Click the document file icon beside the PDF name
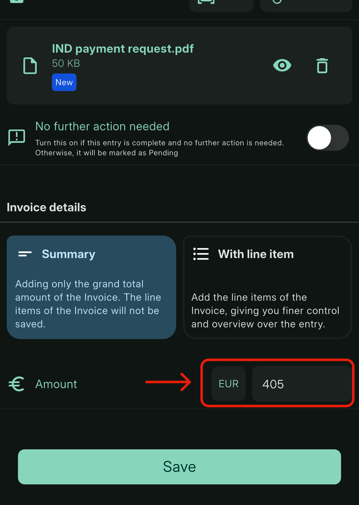Image resolution: width=359 pixels, height=505 pixels. coord(30,66)
